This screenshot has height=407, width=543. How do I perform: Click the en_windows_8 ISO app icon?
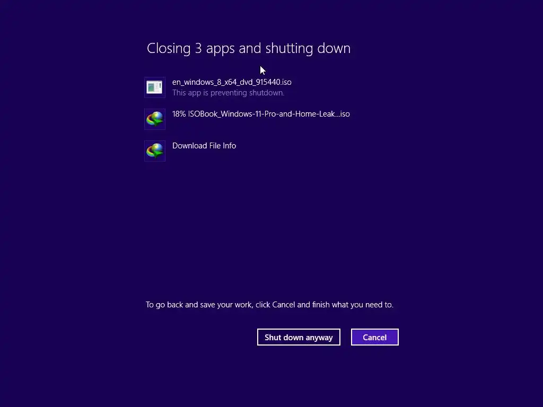point(155,87)
